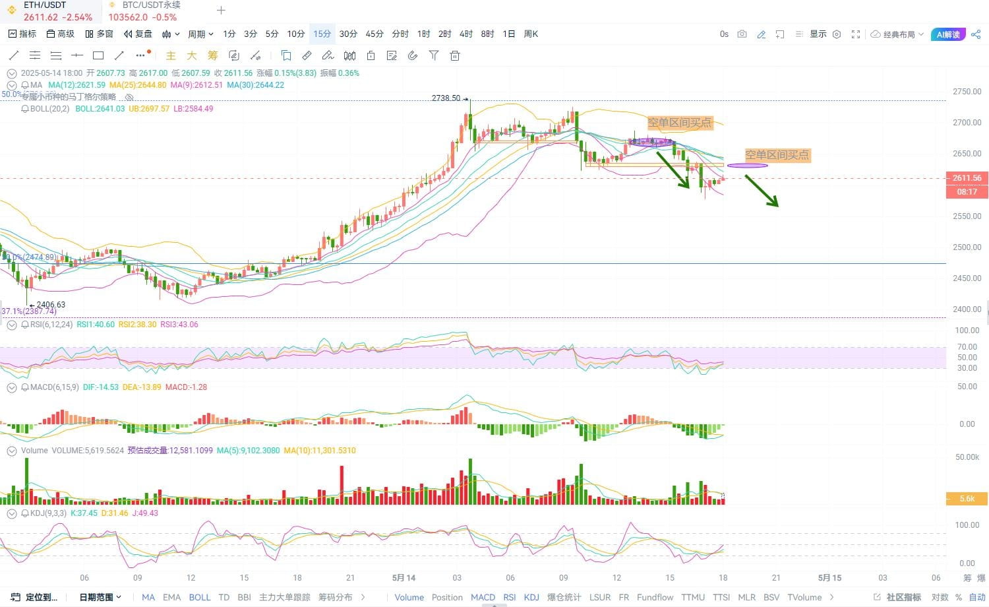
Task: Select the trend line drawing tool
Action: 13,56
